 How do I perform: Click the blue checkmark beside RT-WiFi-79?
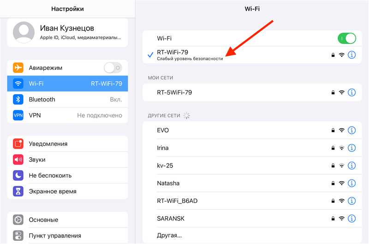coord(150,55)
